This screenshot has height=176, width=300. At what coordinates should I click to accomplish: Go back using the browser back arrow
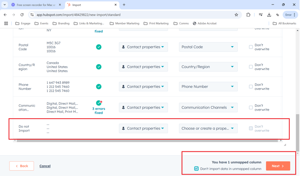point(5,15)
